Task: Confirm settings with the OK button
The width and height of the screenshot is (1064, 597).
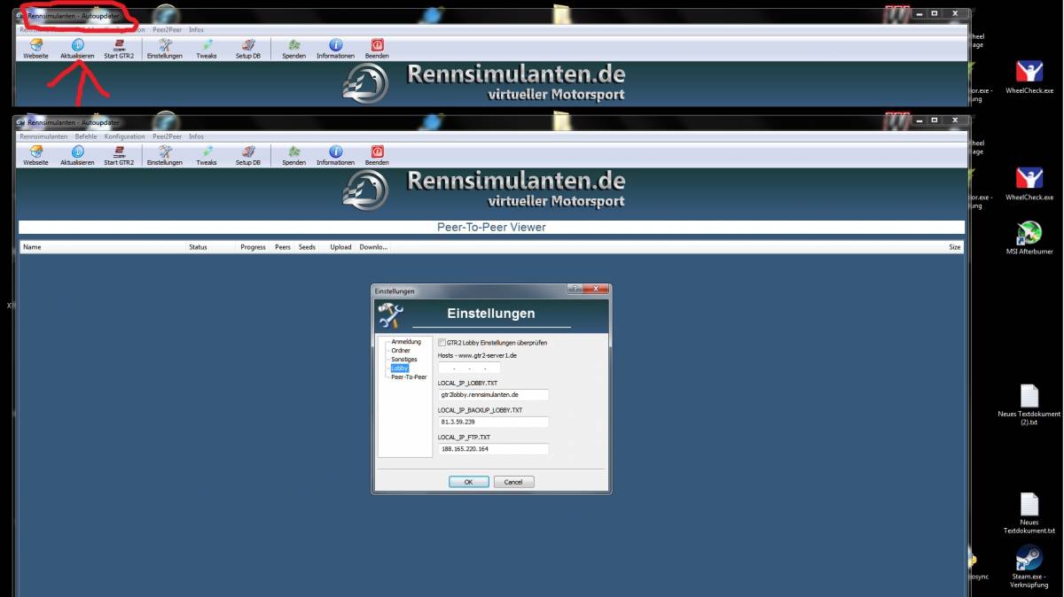Action: point(468,482)
